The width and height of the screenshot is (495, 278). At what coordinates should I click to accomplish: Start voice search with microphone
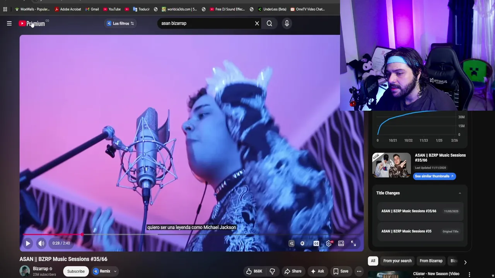coord(287,23)
